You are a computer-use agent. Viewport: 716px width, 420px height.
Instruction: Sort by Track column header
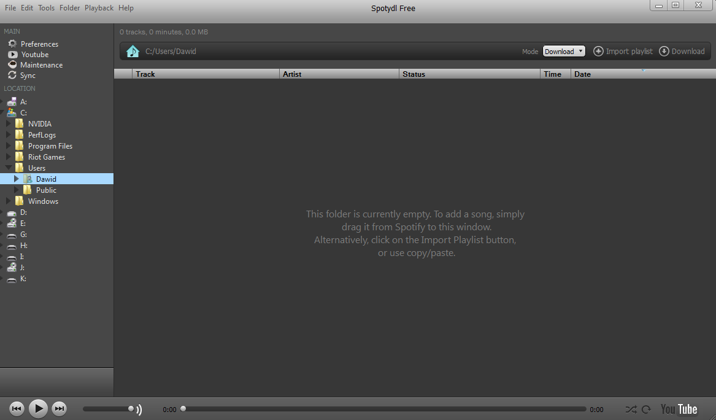tap(206, 74)
